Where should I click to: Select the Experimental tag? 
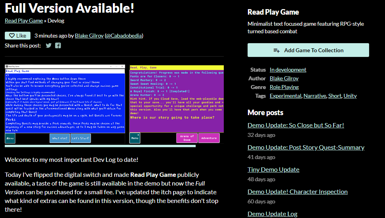click(x=286, y=96)
